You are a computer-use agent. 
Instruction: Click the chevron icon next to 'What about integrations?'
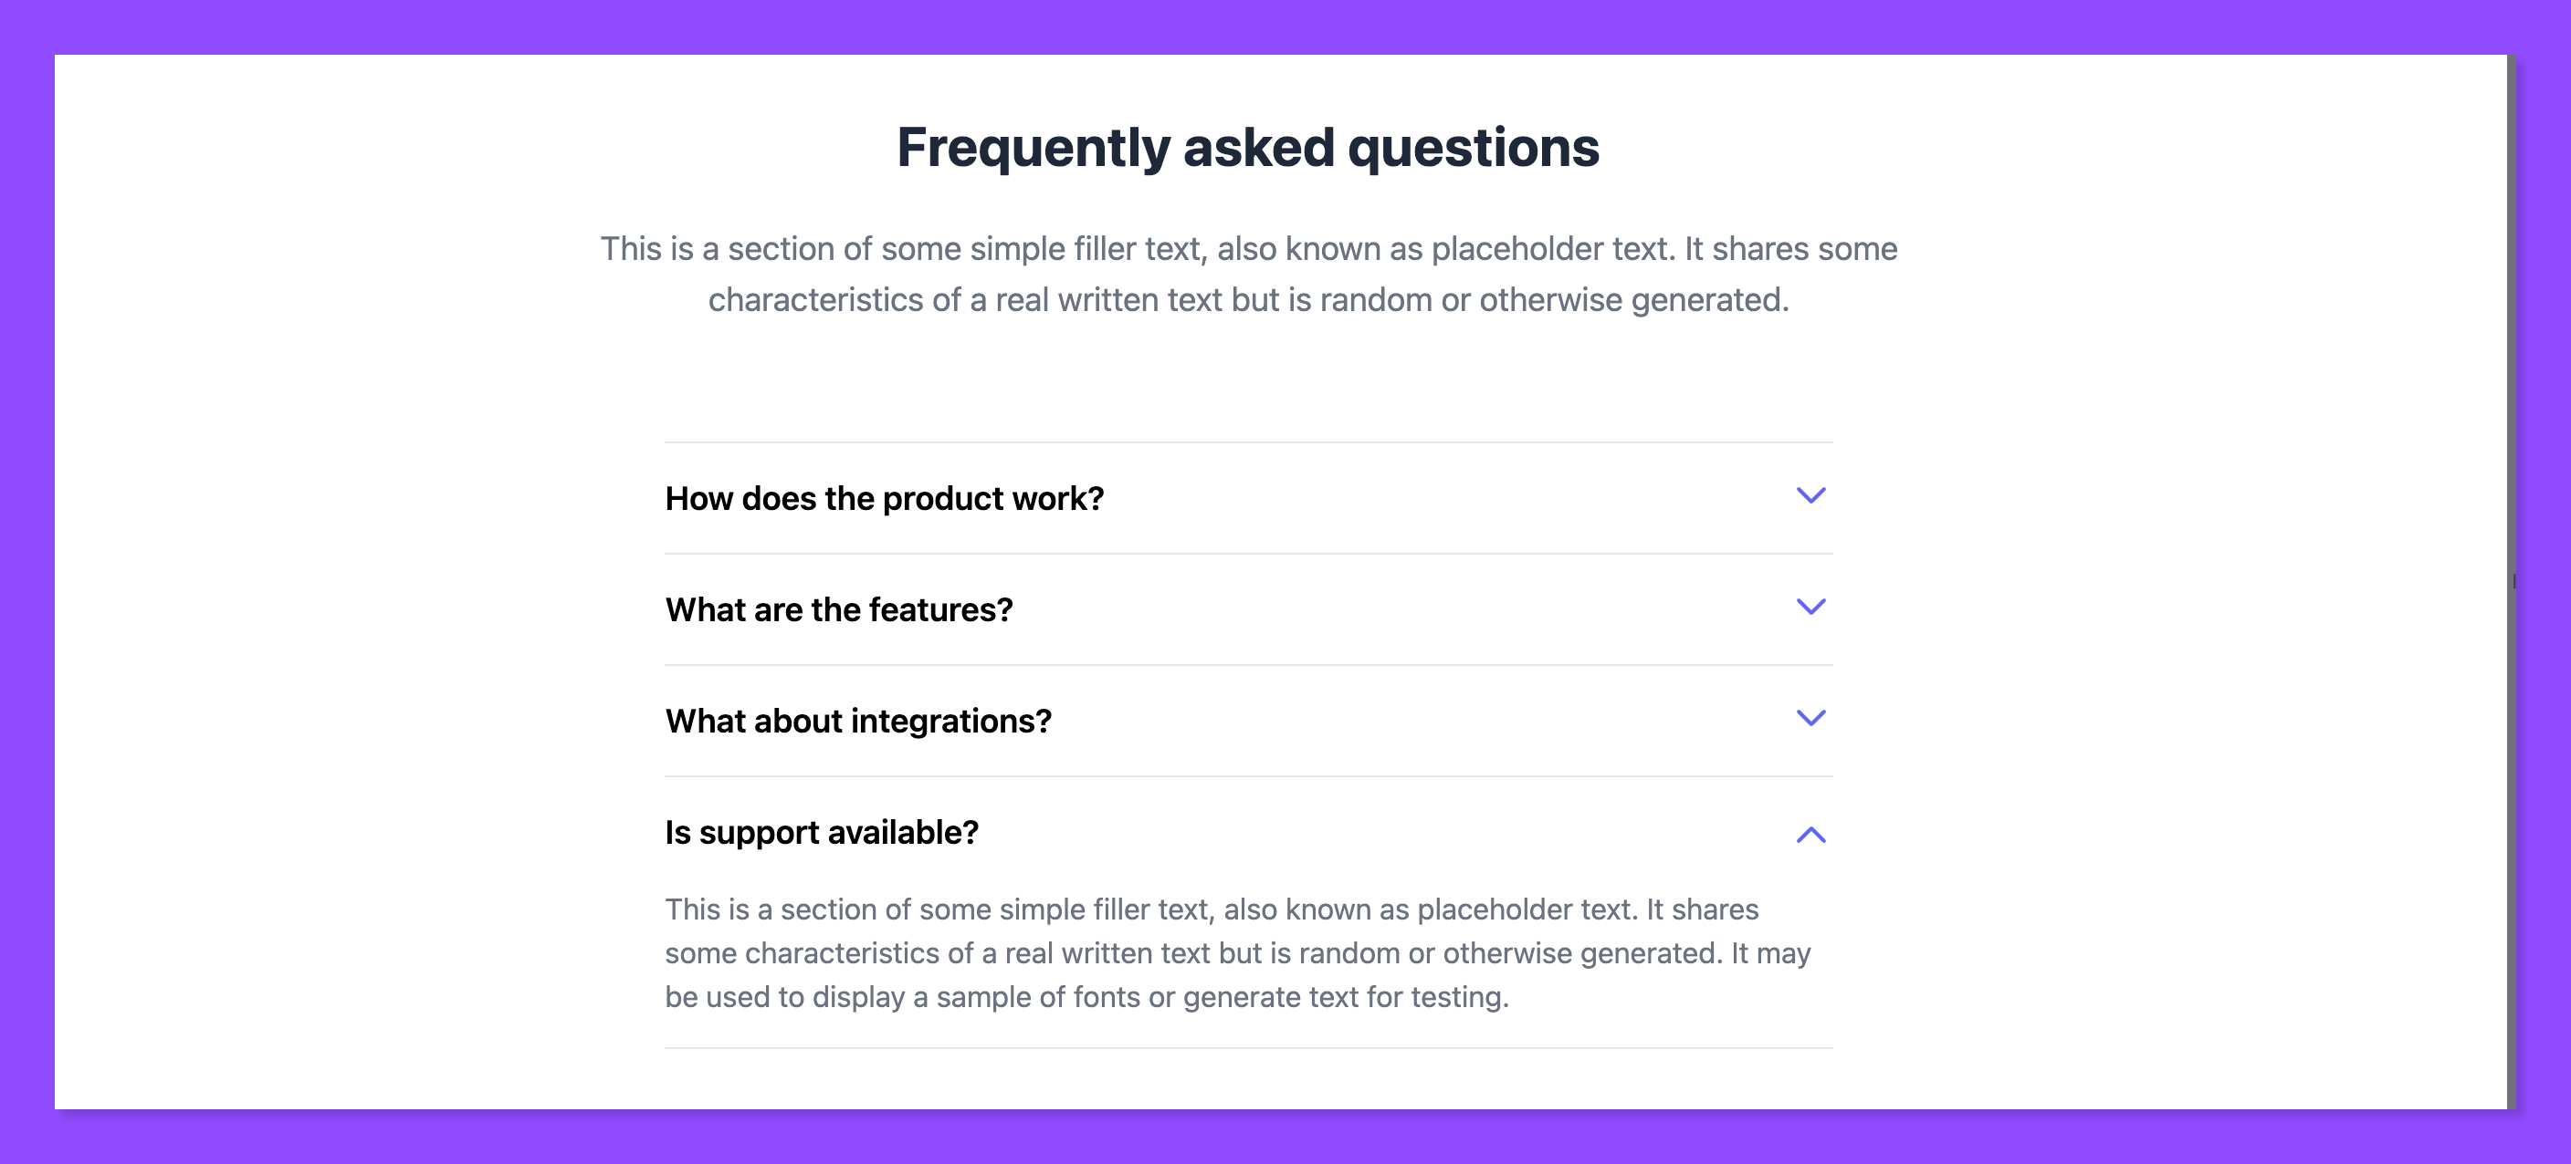coord(1810,718)
